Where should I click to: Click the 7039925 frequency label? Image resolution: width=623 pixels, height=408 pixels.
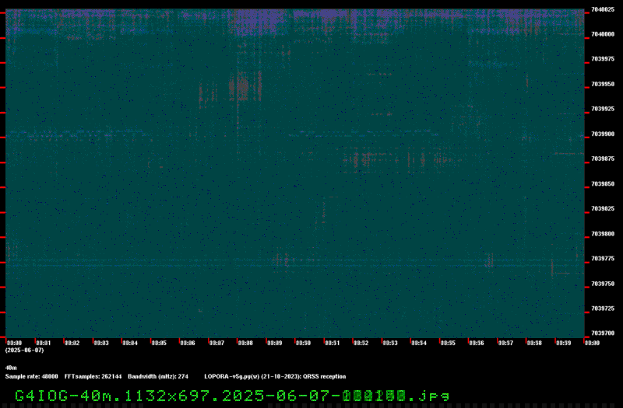coord(603,109)
